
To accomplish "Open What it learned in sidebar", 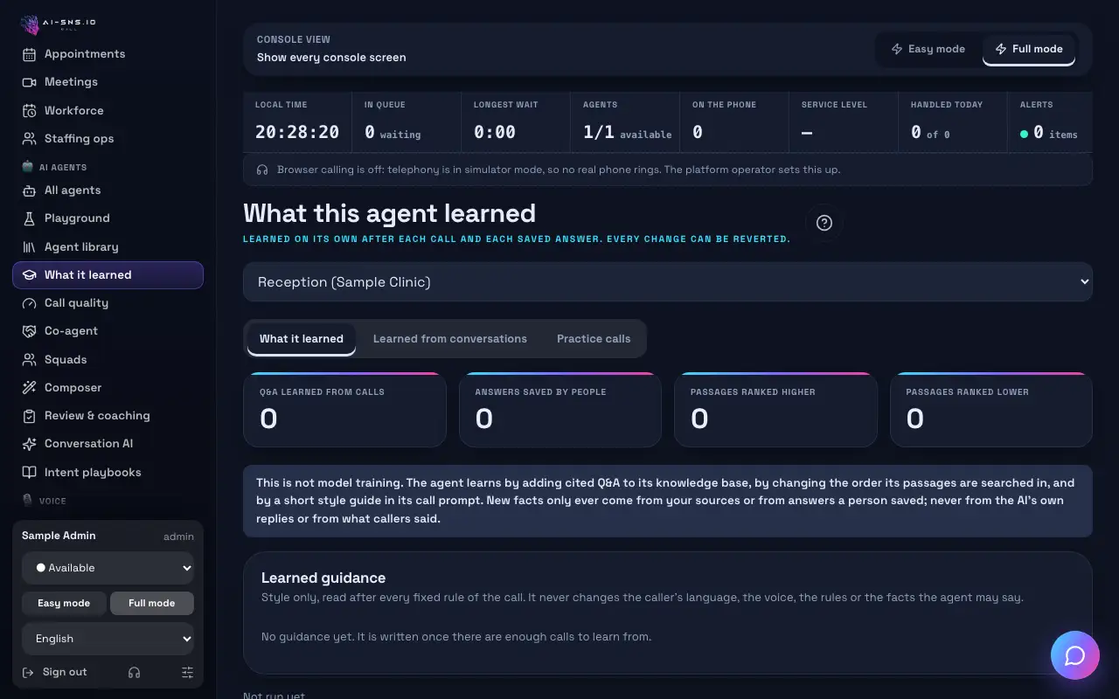I will click(108, 275).
